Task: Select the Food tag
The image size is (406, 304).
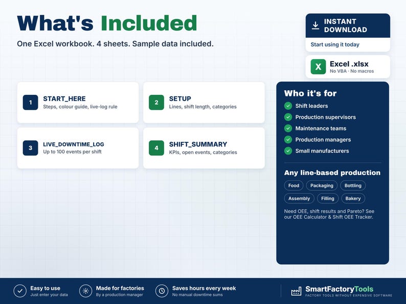Action: (x=294, y=186)
